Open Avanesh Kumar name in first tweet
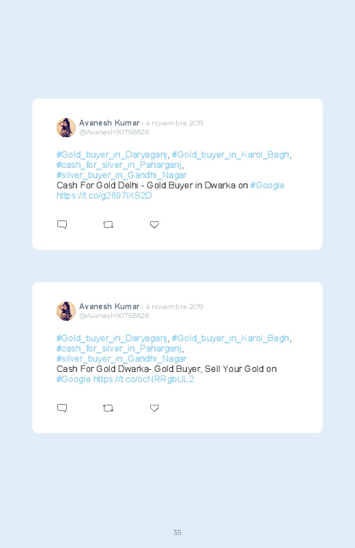 click(109, 123)
